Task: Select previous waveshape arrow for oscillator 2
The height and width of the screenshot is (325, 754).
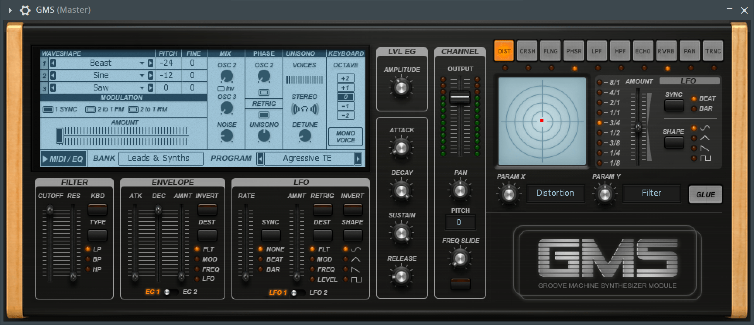Action: [x=53, y=75]
